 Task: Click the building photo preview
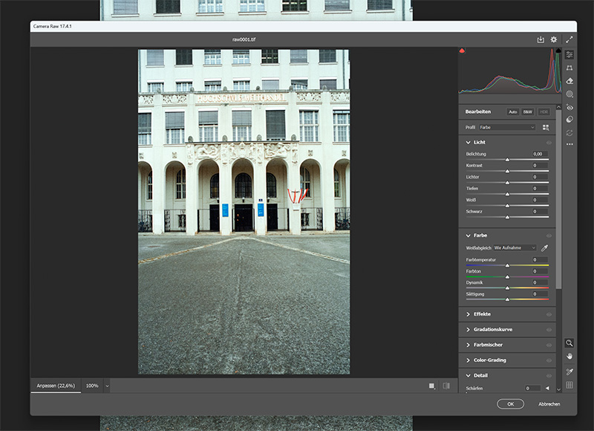point(244,212)
